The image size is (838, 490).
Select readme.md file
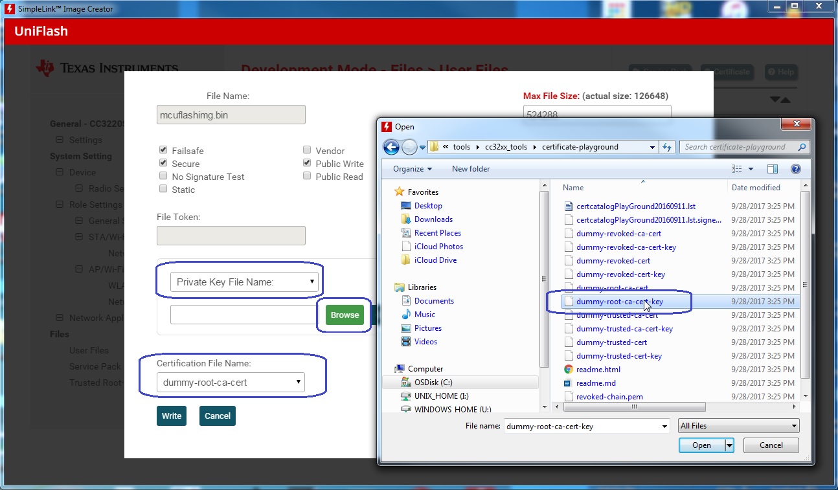coord(596,383)
